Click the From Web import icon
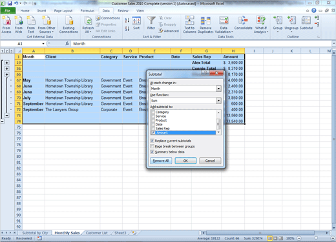Viewport: 336px width, 242px height. point(19,25)
